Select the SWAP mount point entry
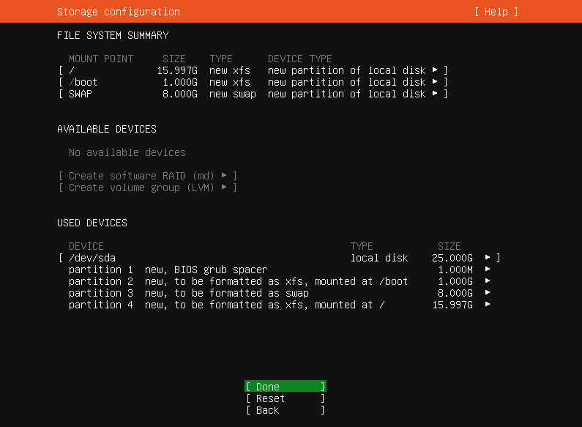 pos(253,94)
